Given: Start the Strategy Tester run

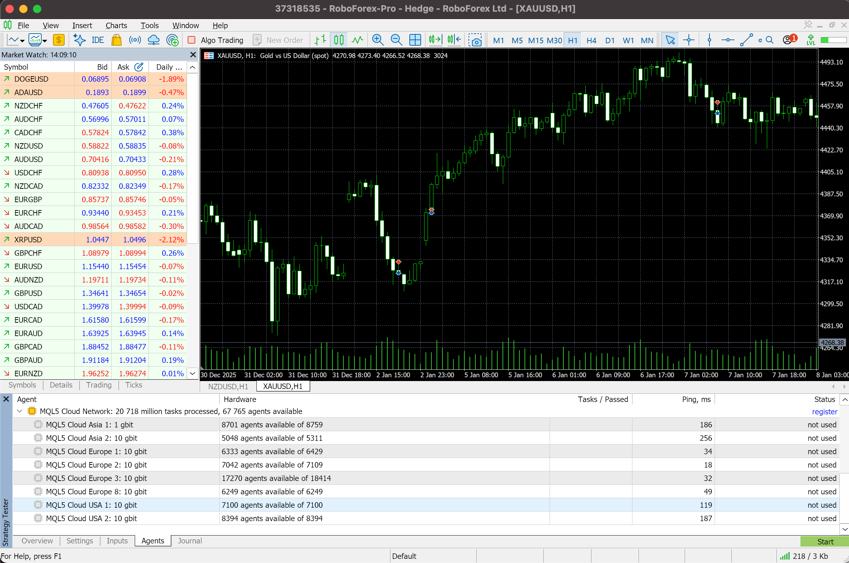Looking at the screenshot, I should pyautogui.click(x=825, y=541).
